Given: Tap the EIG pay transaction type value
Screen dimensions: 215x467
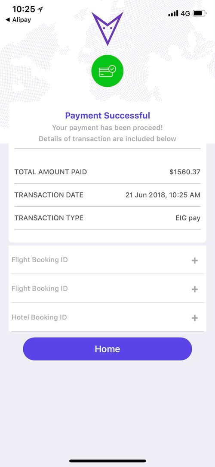Looking at the screenshot, I should [188, 218].
